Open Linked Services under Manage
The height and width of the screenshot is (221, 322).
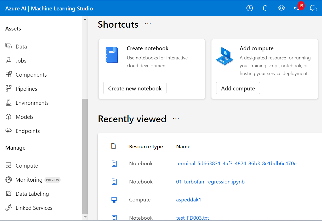tap(34, 208)
